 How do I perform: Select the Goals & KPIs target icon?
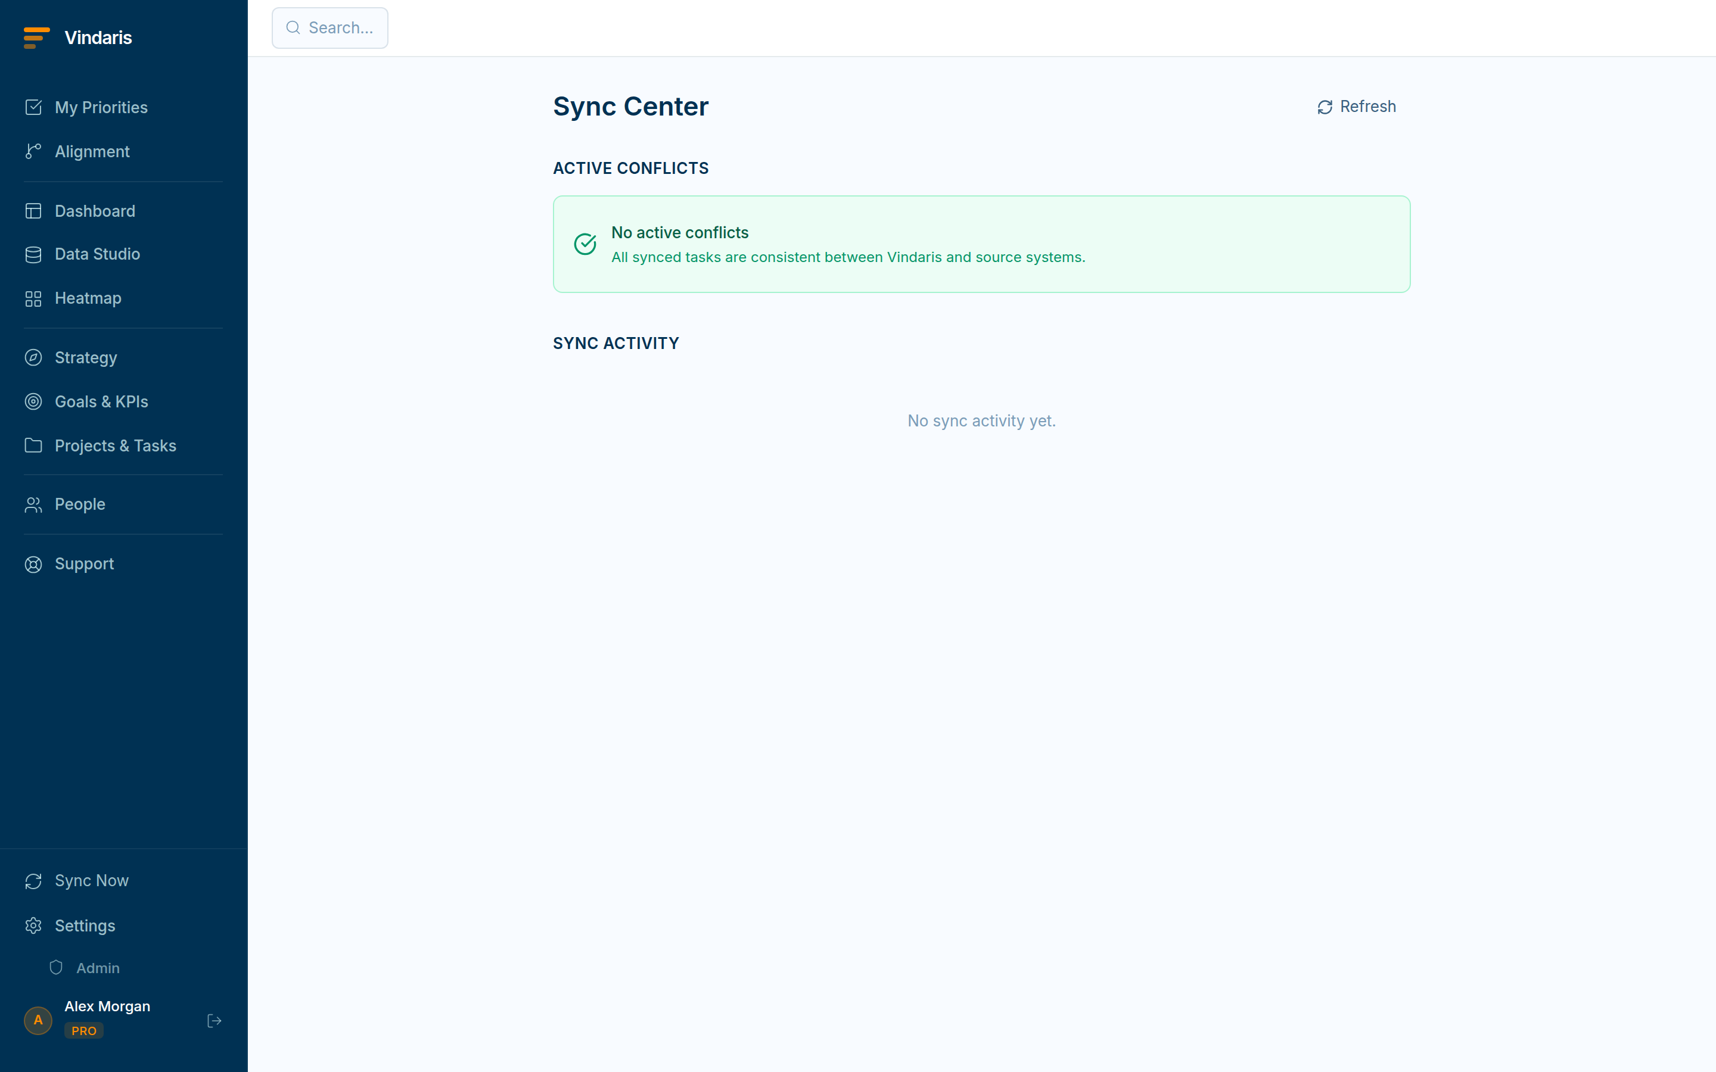tap(33, 402)
